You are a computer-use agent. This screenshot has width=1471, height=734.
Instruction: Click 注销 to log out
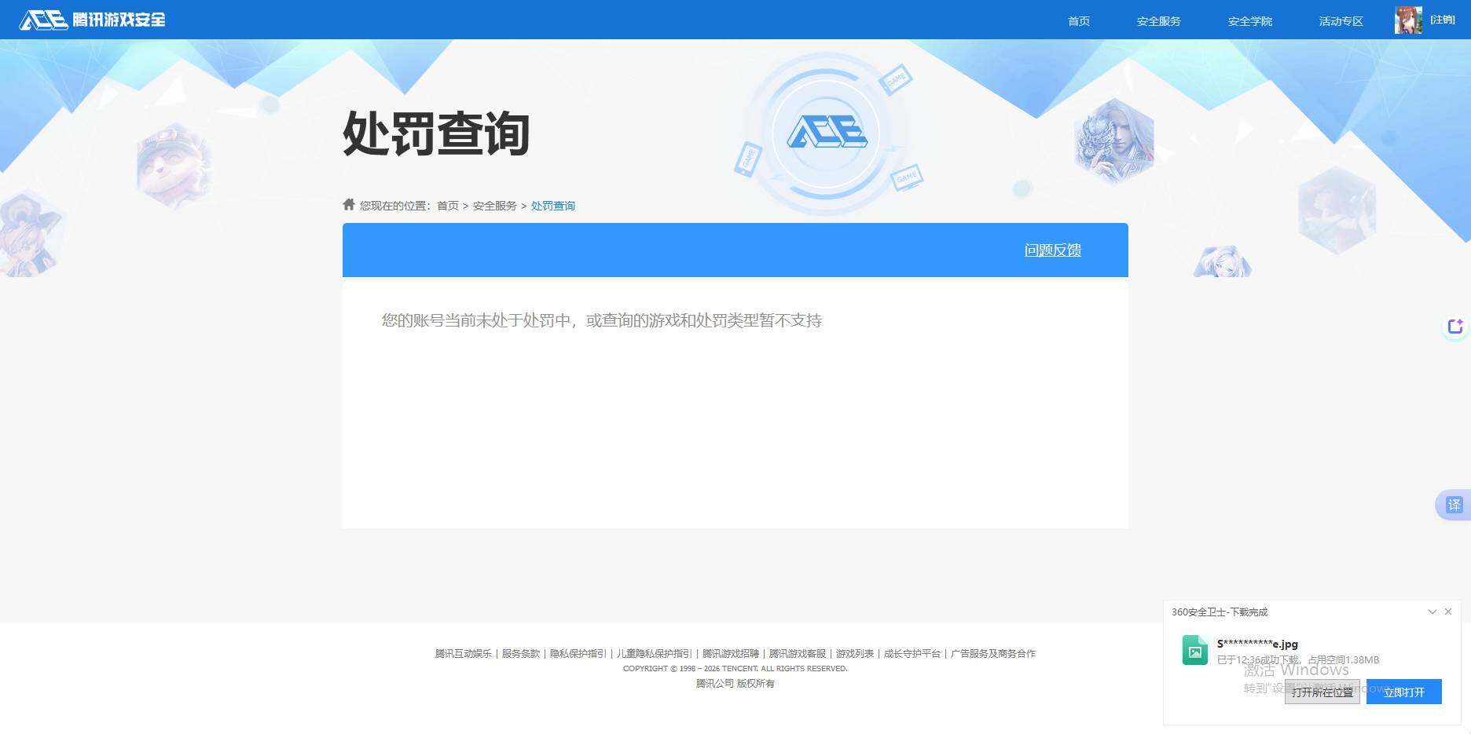click(x=1443, y=19)
